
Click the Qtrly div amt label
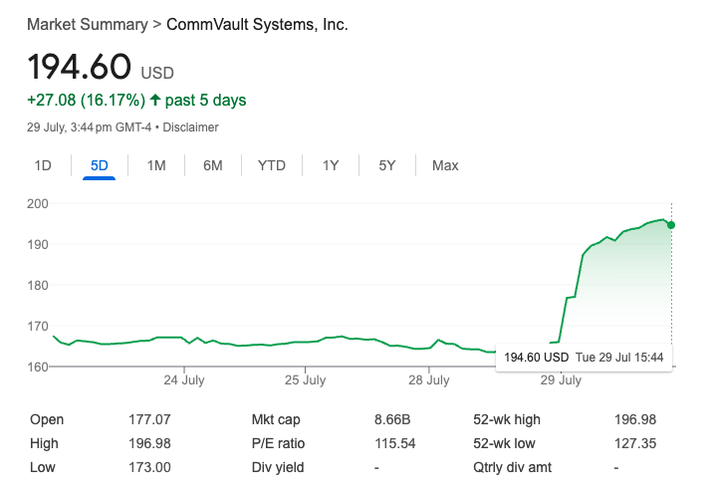tap(512, 467)
